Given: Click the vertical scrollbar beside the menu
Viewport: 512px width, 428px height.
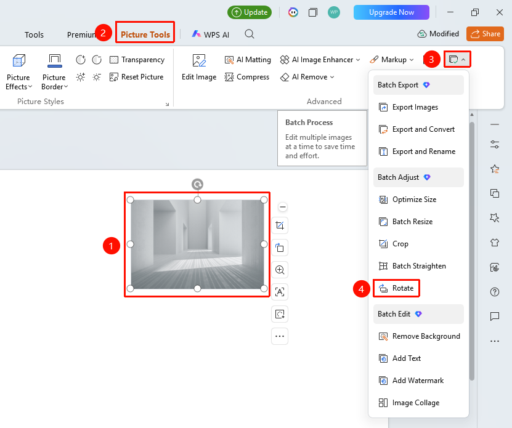Looking at the screenshot, I should pos(472,251).
